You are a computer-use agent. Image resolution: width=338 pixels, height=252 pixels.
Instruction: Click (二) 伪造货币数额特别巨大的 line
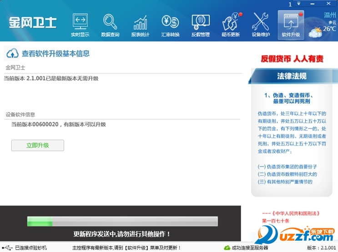(288, 174)
